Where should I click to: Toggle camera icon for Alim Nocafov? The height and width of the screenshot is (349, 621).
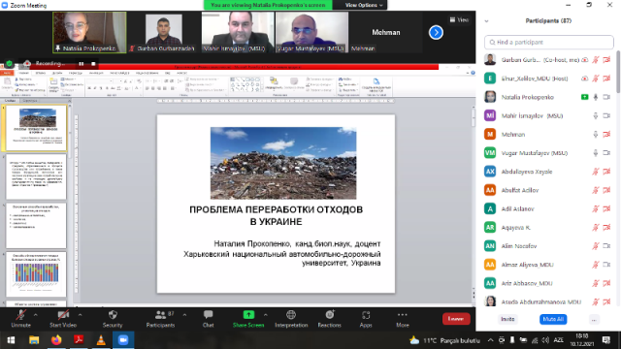(606, 245)
